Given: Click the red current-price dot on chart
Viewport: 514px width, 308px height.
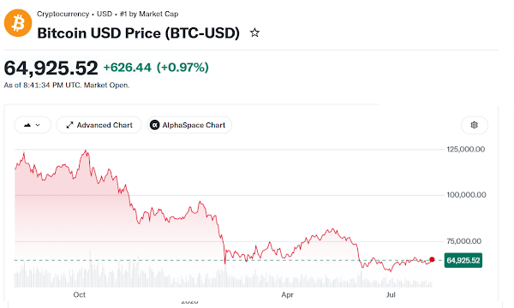Looking at the screenshot, I should (432, 259).
